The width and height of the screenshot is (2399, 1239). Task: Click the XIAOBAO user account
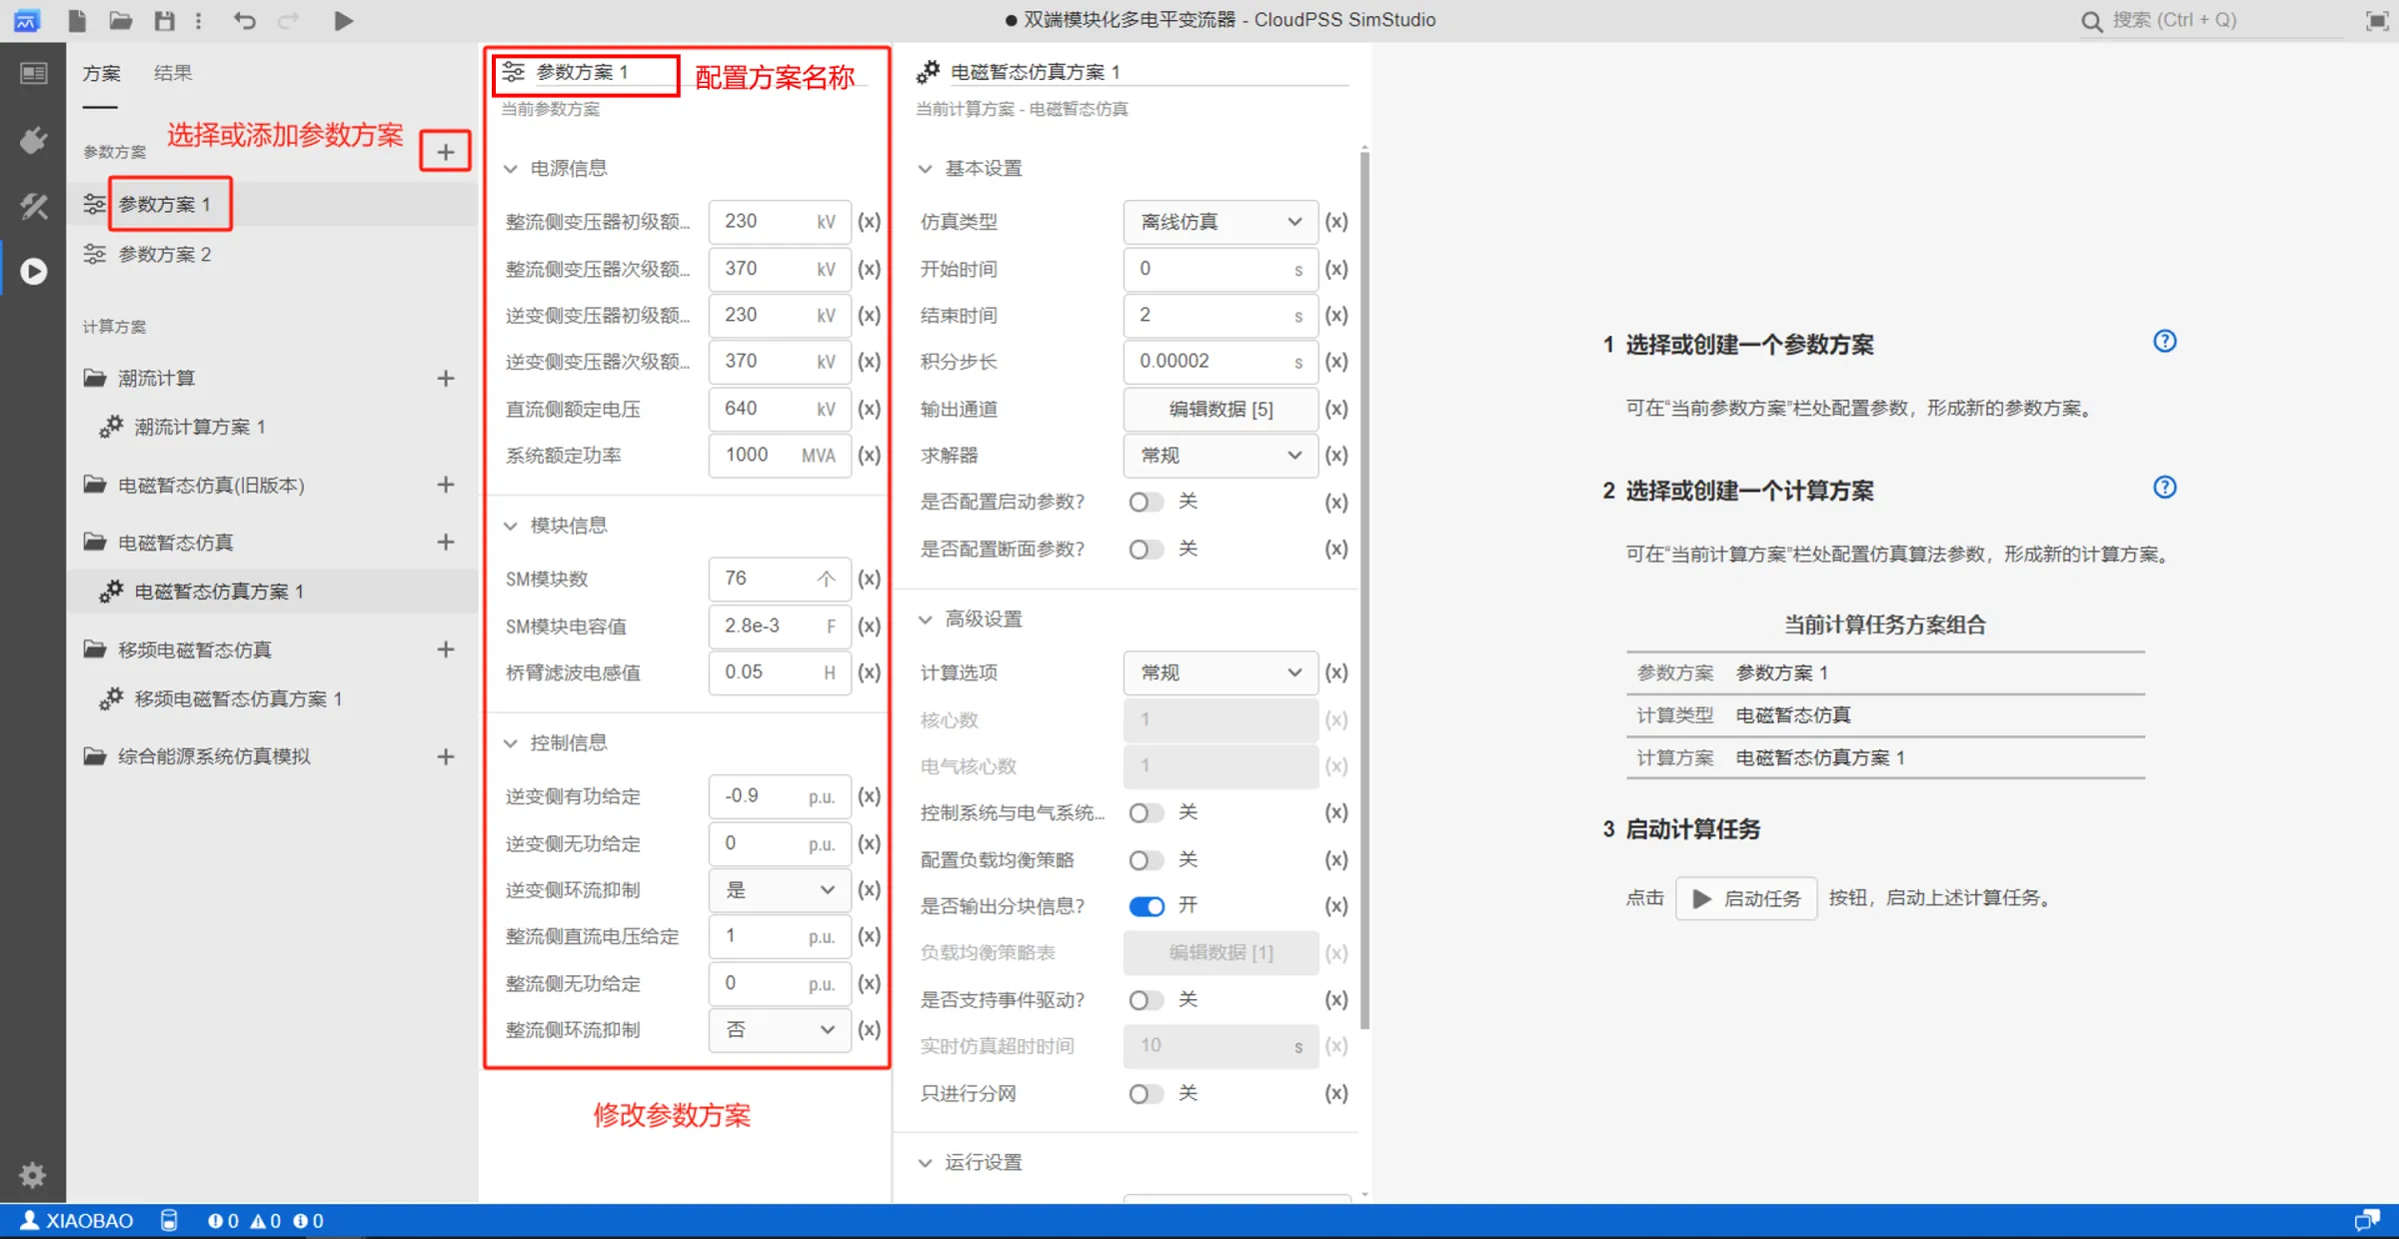pos(76,1220)
